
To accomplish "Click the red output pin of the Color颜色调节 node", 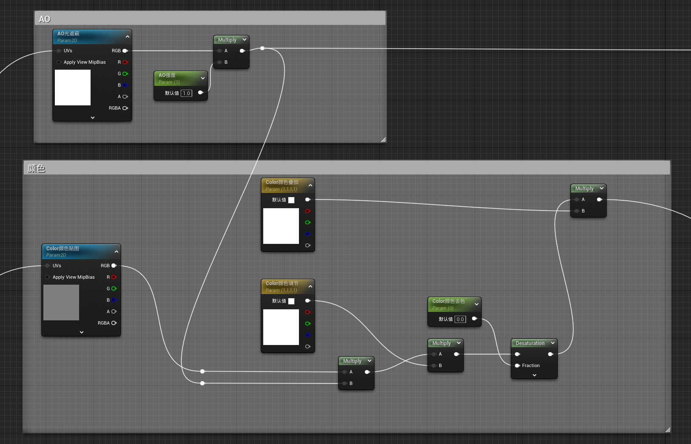I will pos(308,312).
